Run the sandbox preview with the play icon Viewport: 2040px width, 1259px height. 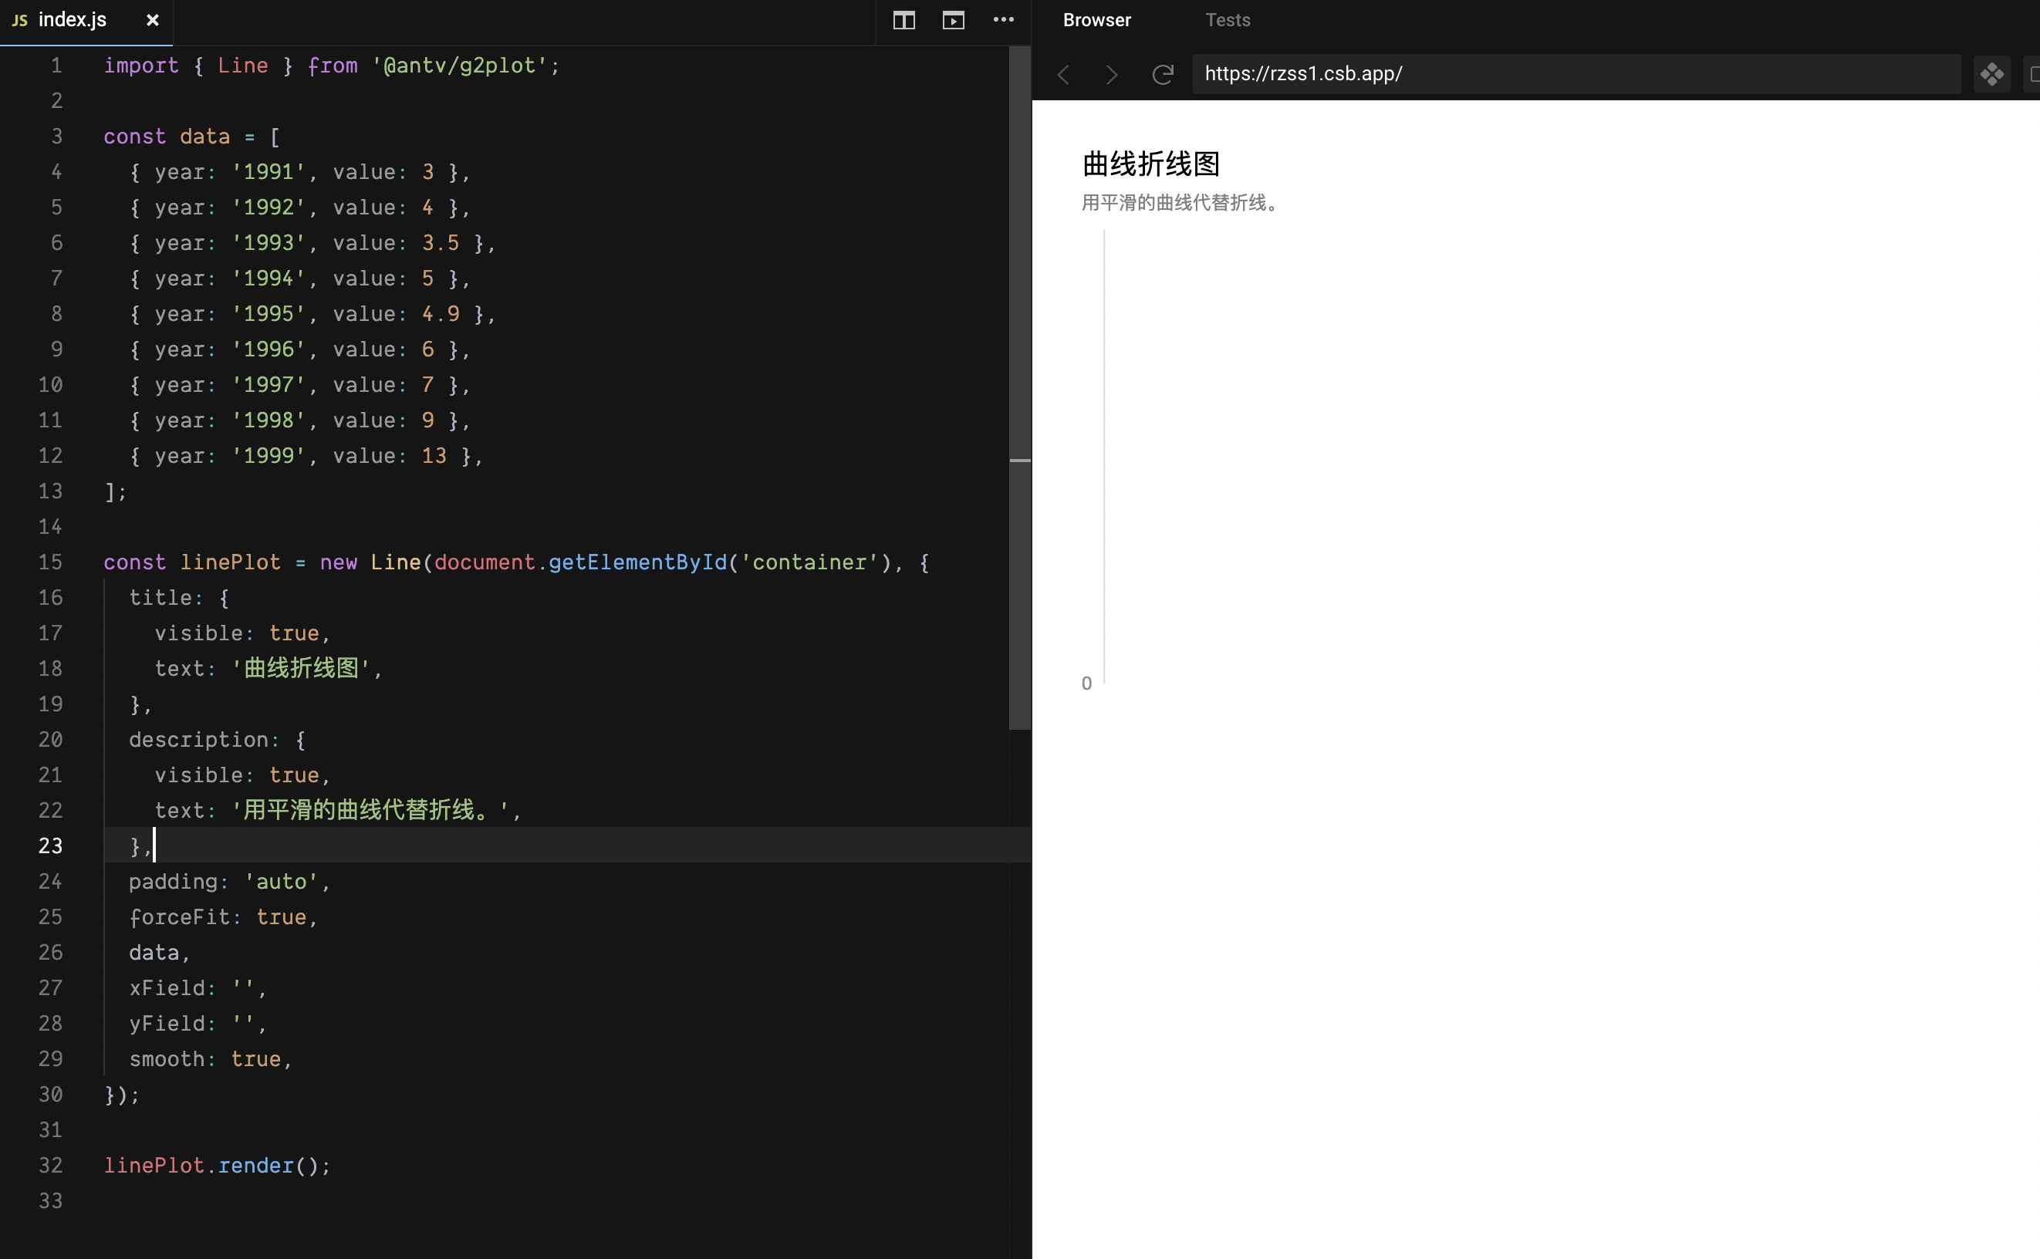click(954, 21)
